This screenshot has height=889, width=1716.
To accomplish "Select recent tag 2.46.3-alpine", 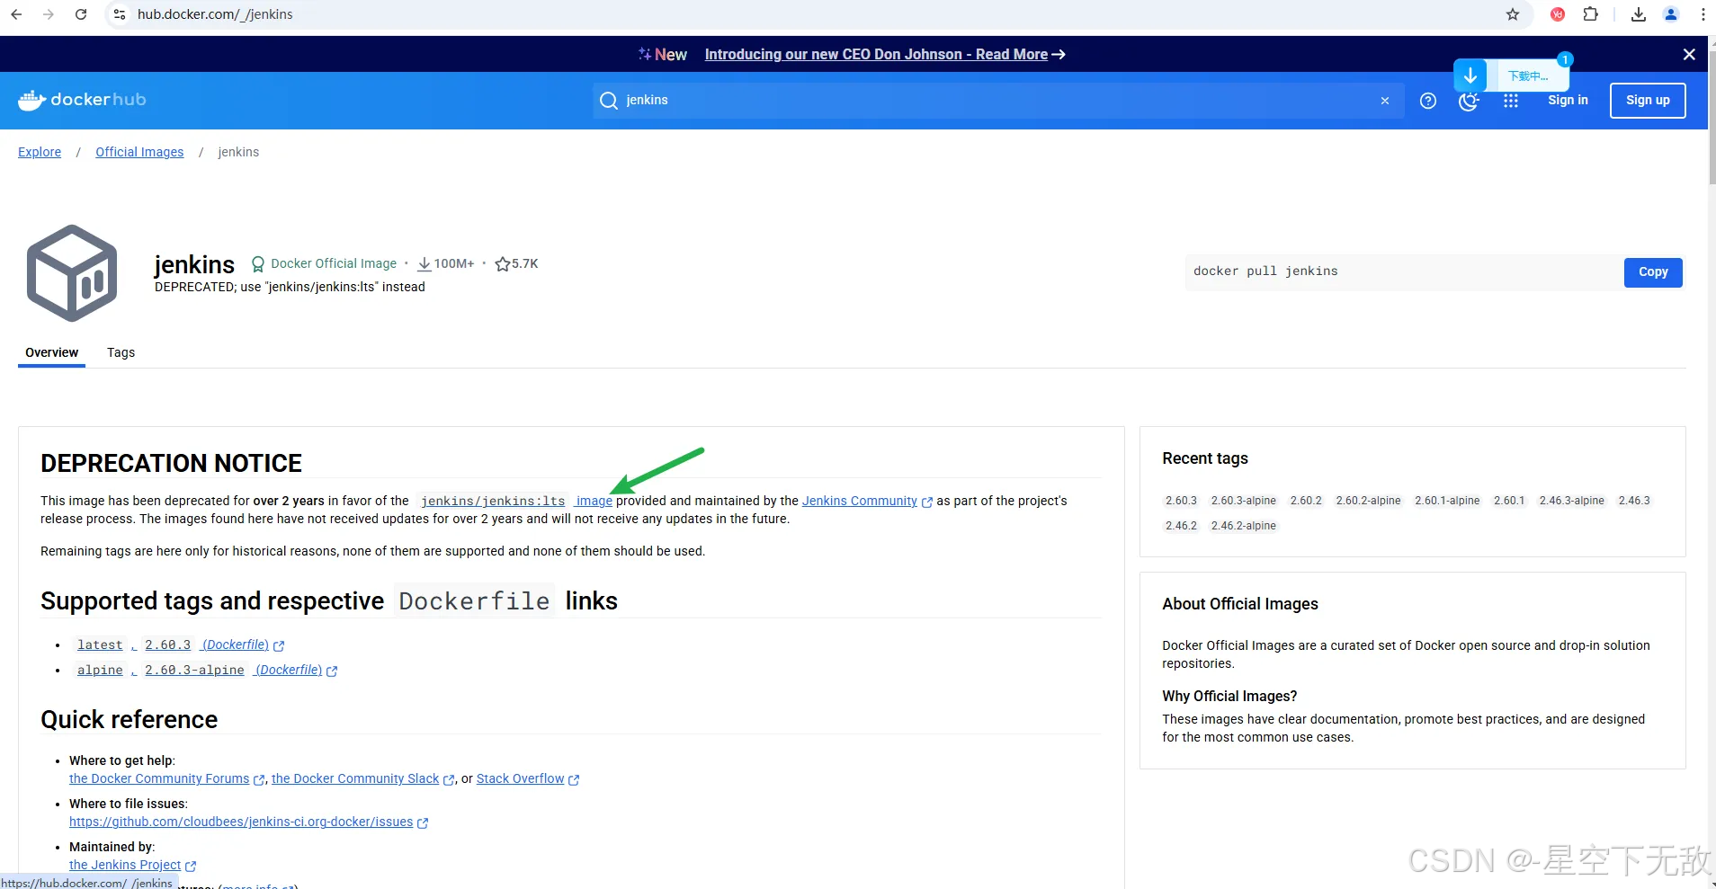I will coord(1571,501).
